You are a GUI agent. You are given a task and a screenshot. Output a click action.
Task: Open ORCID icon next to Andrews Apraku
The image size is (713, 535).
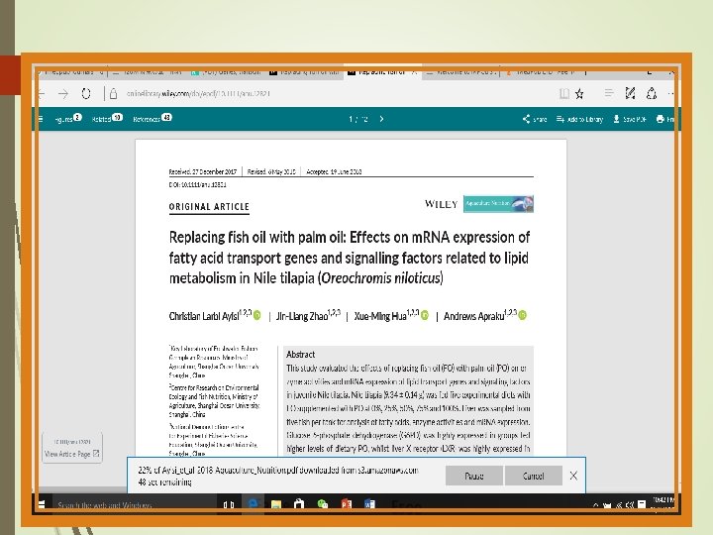(523, 315)
